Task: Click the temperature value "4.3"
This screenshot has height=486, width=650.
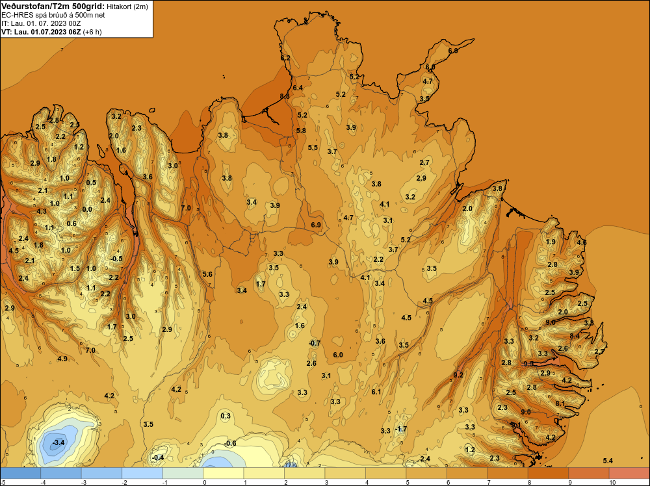Action: coord(42,211)
